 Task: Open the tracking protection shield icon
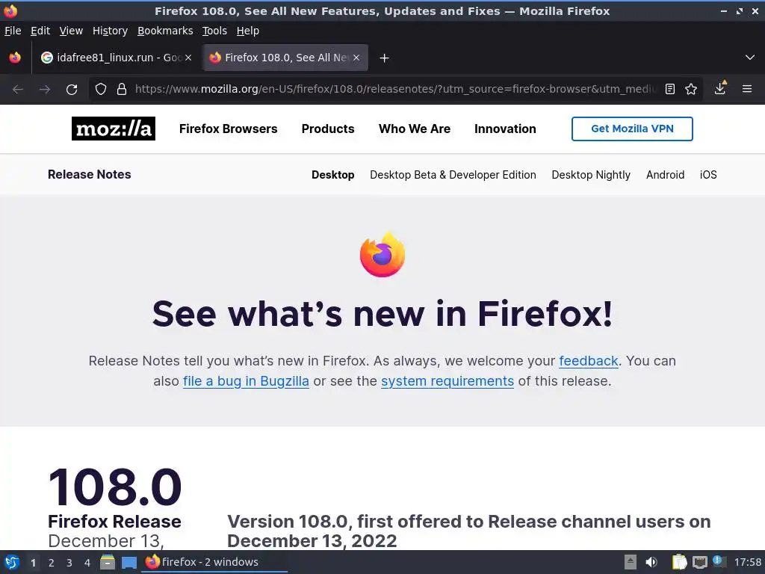pos(101,90)
